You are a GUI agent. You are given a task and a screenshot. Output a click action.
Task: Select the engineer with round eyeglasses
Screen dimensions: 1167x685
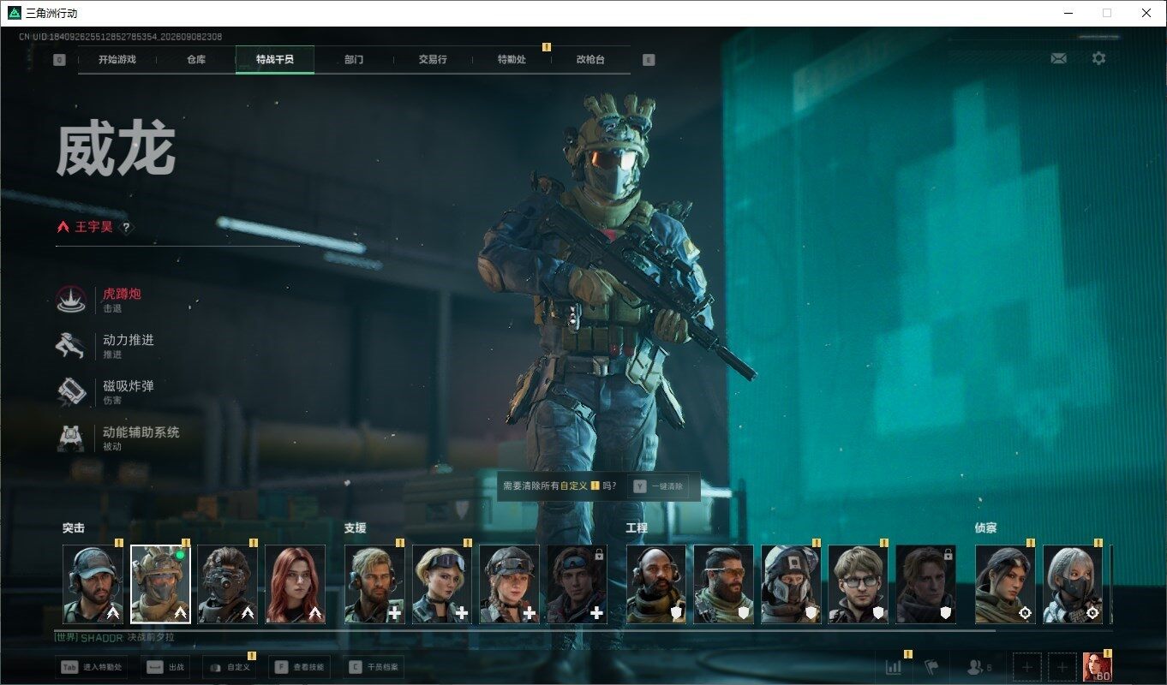point(859,584)
